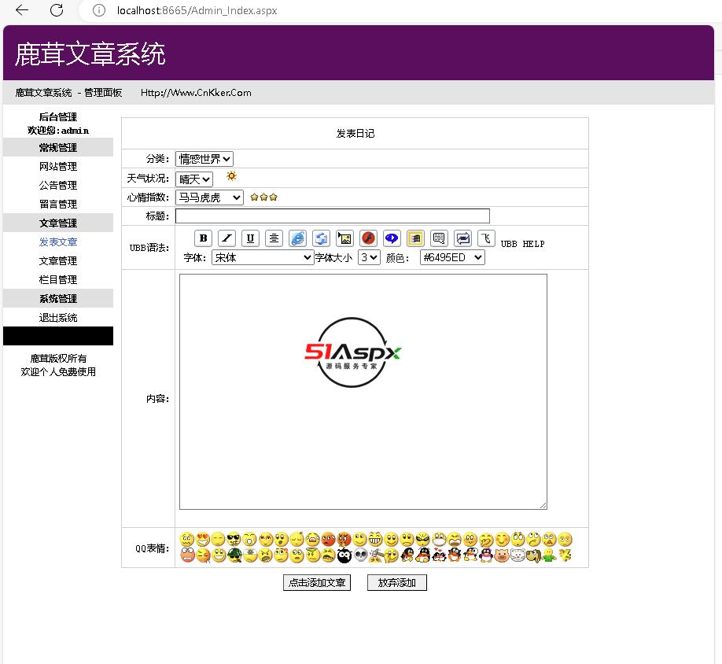This screenshot has height=664, width=722.
Task: Insert the penguin couple with hearts emoticon
Action: [439, 555]
